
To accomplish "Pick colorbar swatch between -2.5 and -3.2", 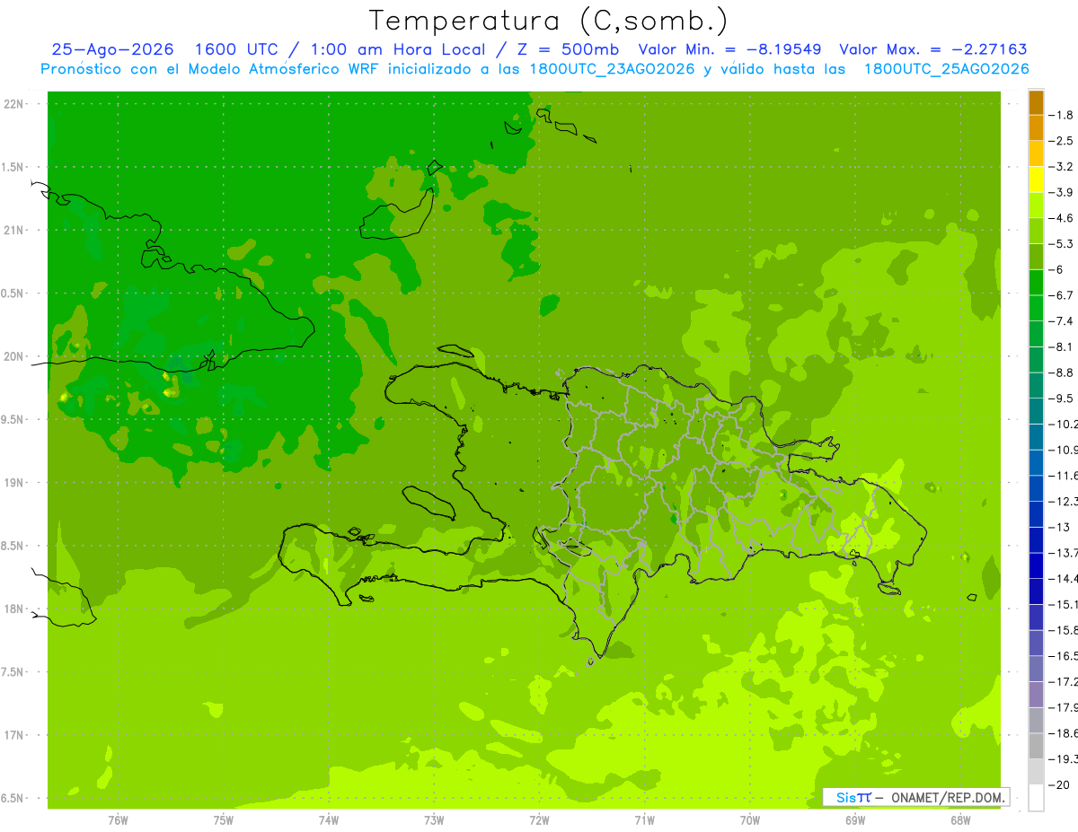I will (1036, 153).
